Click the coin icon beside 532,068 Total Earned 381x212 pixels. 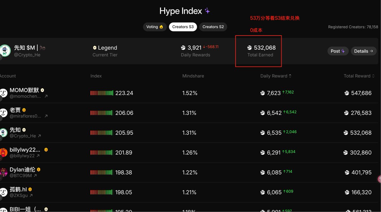[x=250, y=48]
